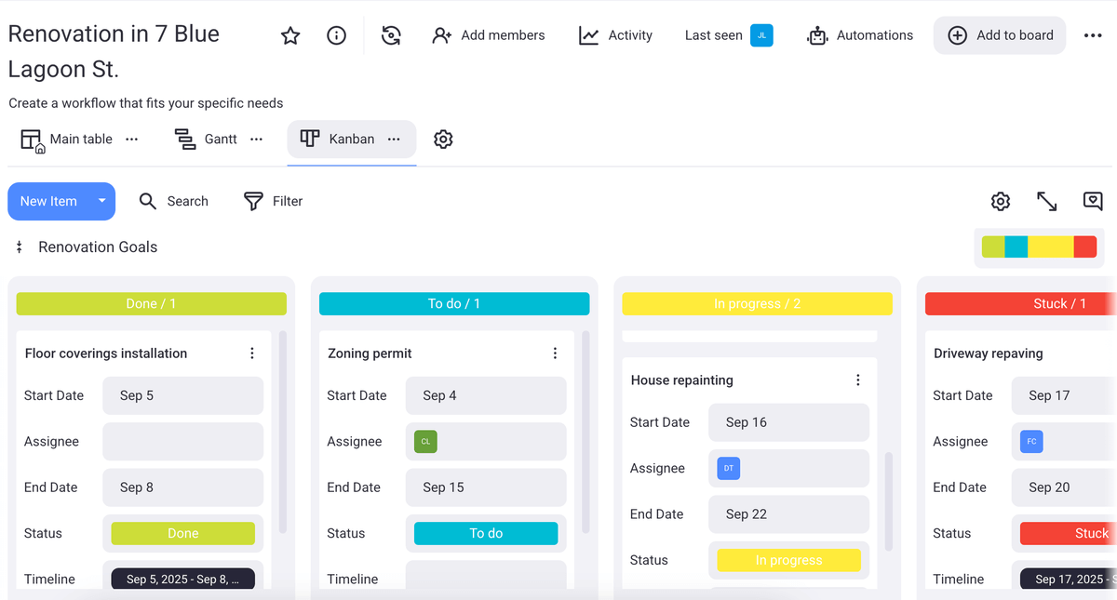The image size is (1117, 600).
Task: Click Add to board button
Action: point(1000,35)
